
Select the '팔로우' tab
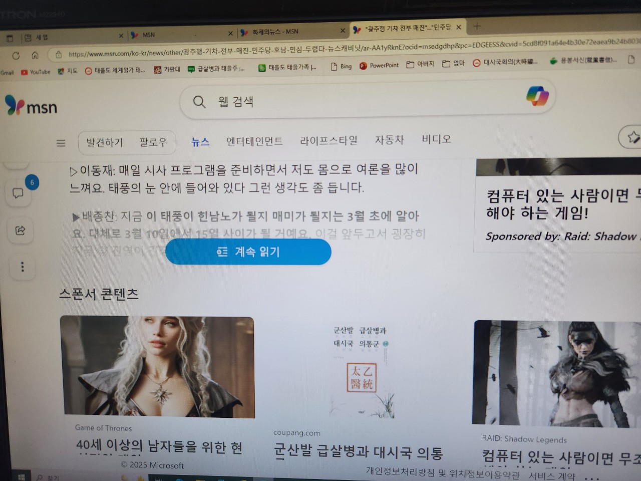pos(153,142)
